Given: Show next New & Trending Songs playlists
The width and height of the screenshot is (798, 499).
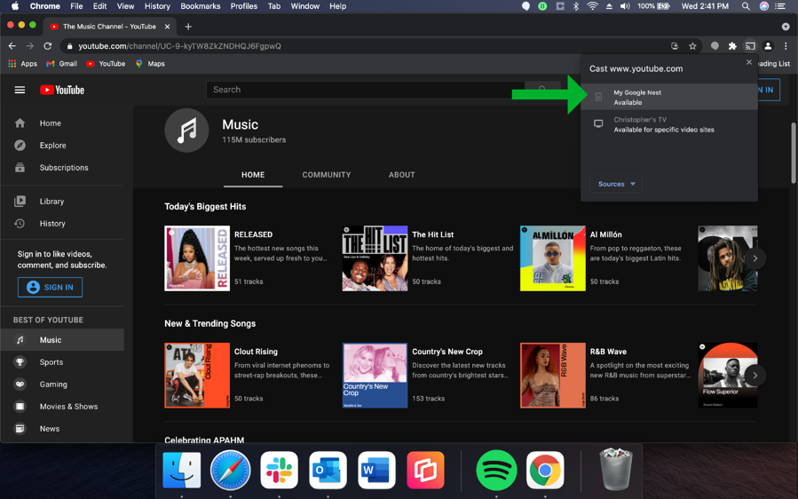Looking at the screenshot, I should (755, 376).
